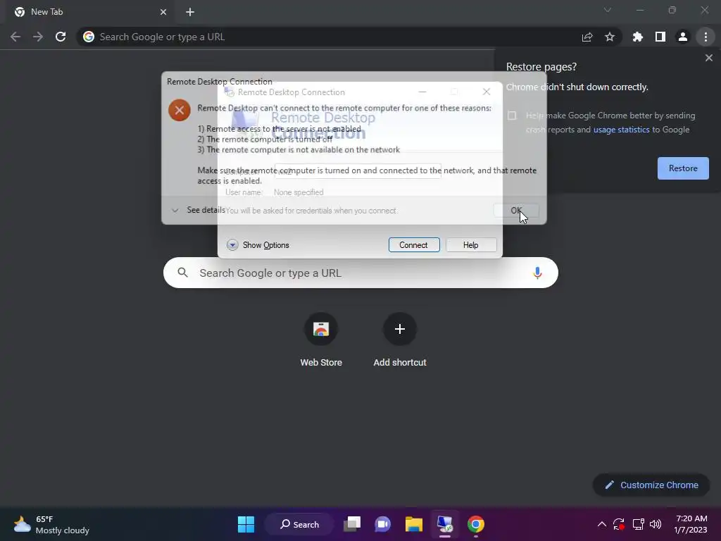This screenshot has height=541, width=721.
Task: Select Remote Desktop Connection taskbar icon
Action: pyautogui.click(x=445, y=524)
